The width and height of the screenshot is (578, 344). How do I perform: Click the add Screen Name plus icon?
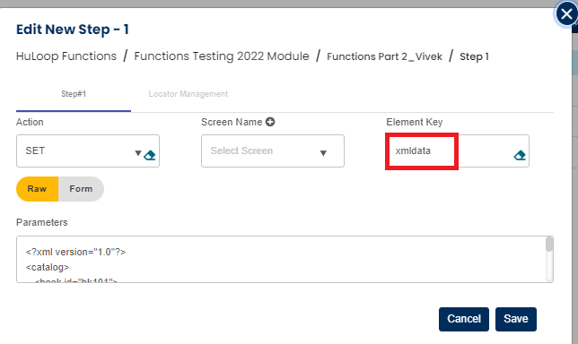click(x=270, y=122)
